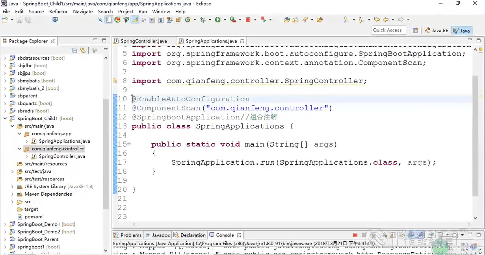Expand the Maven Dependencies node
This screenshot has width=485, height=255.
point(12,194)
